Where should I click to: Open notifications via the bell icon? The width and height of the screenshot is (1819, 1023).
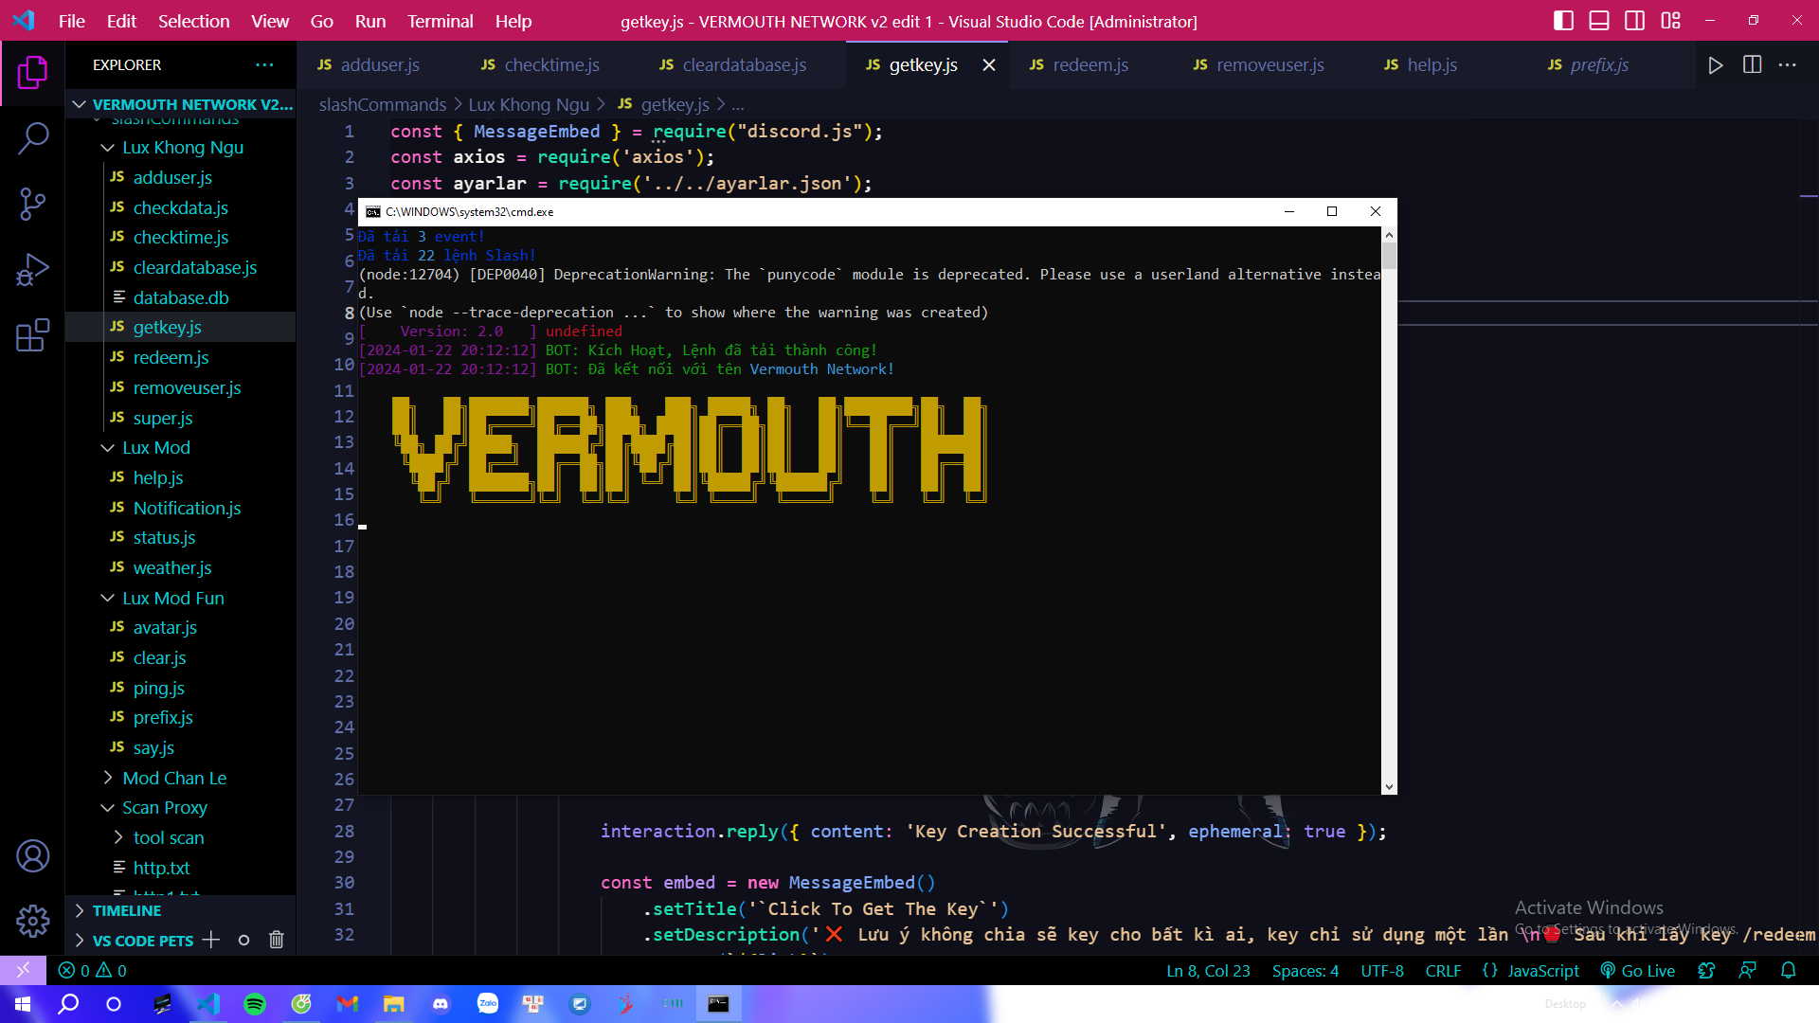(1790, 970)
